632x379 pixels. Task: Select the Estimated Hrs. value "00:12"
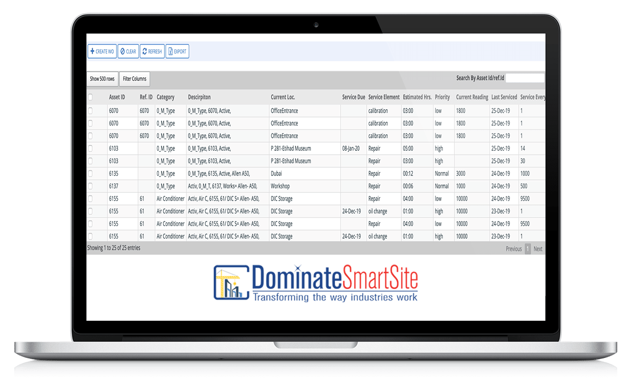(409, 173)
